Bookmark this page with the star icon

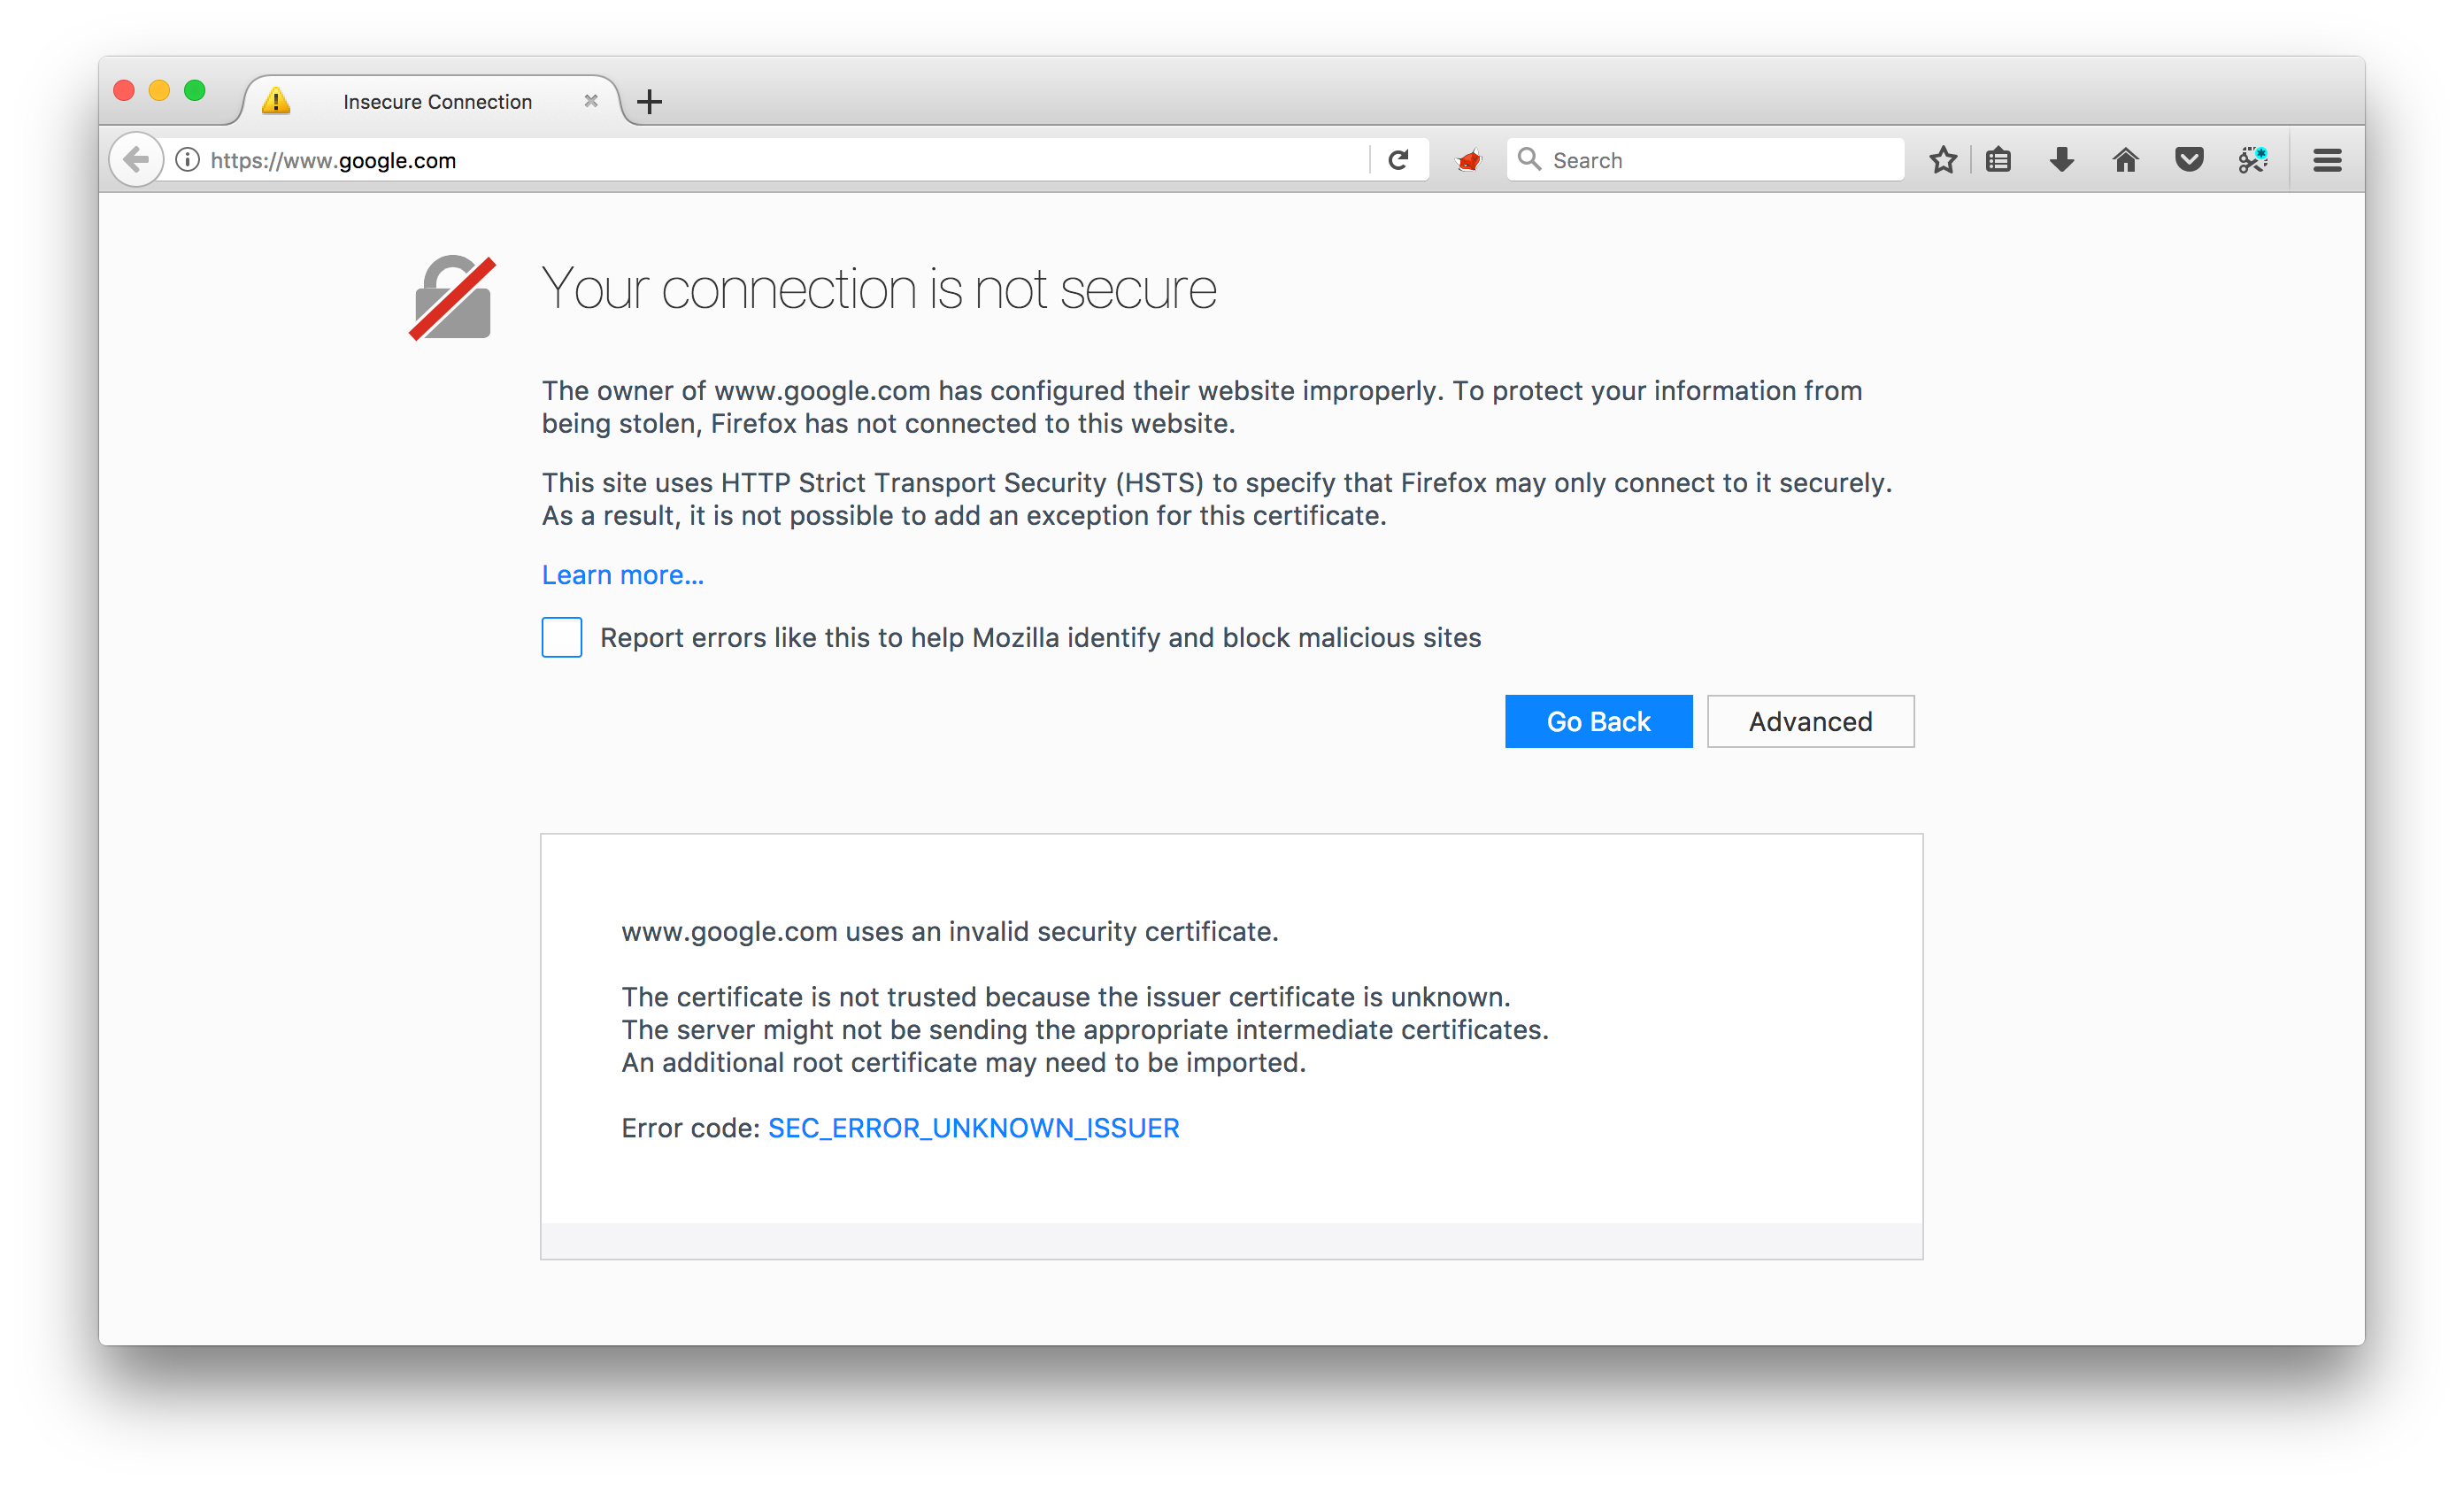pos(1942,160)
